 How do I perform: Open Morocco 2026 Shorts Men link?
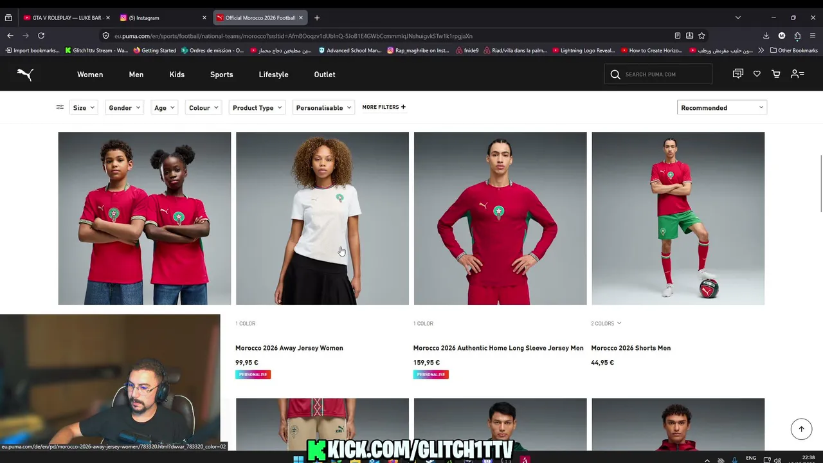click(631, 348)
